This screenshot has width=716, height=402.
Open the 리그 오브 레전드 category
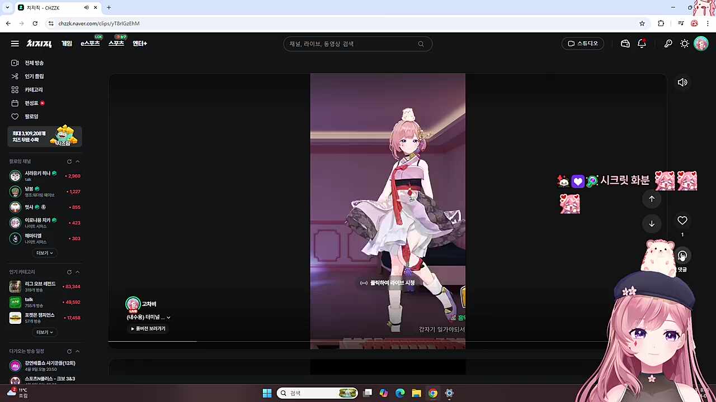point(45,286)
